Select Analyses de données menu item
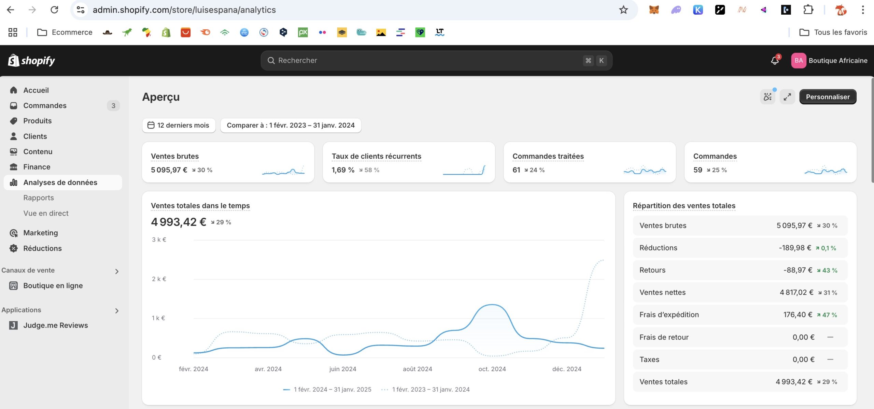874x409 pixels. pos(63,182)
